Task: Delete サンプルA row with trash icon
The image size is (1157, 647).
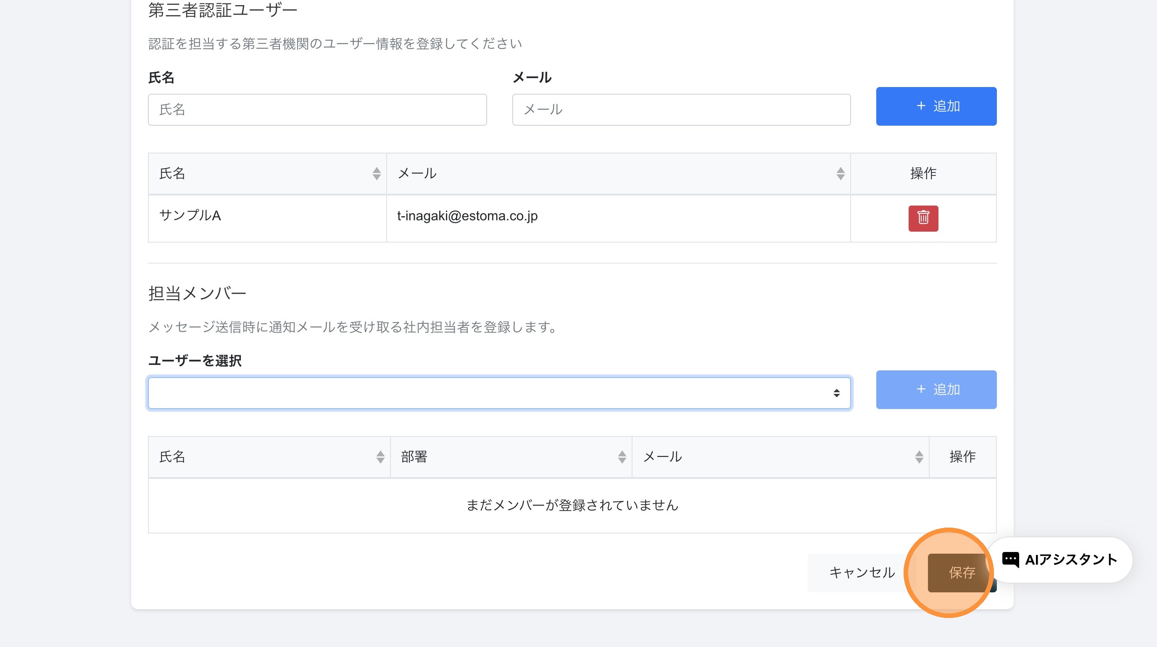Action: pyautogui.click(x=923, y=218)
